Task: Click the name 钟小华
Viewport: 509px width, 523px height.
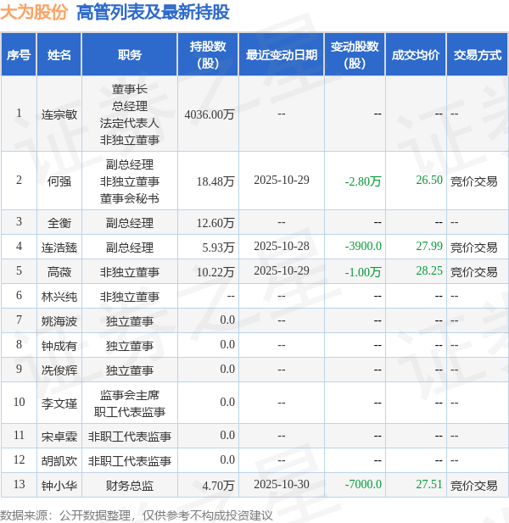Action: (x=59, y=486)
